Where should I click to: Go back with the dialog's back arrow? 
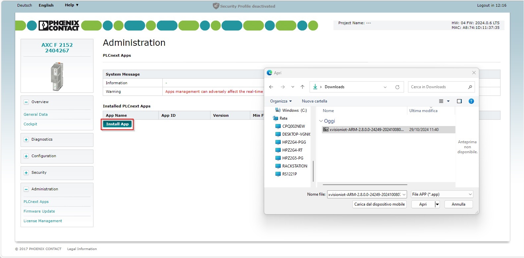pyautogui.click(x=271, y=87)
